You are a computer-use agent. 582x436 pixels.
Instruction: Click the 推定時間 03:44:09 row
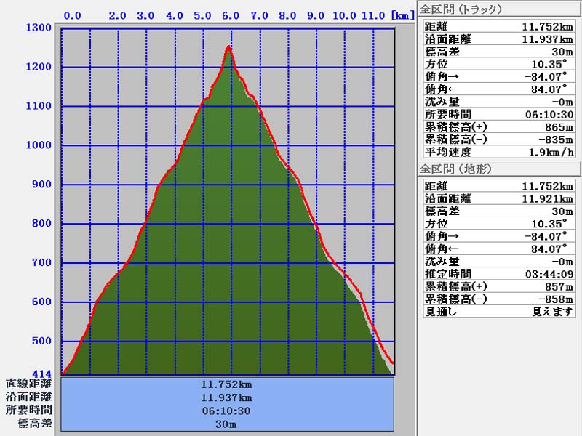pos(499,274)
